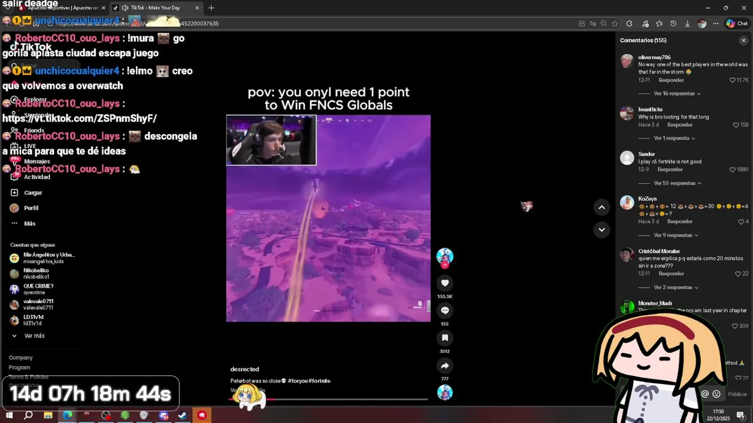This screenshot has height=423, width=753.
Task: Open a new browser tab with plus button
Action: (211, 8)
